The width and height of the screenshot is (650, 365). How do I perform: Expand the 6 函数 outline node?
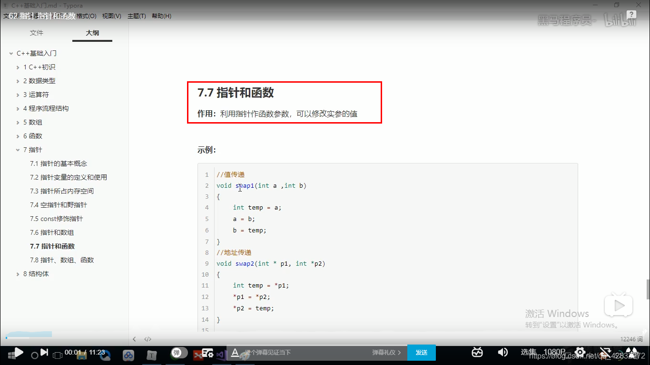[18, 136]
